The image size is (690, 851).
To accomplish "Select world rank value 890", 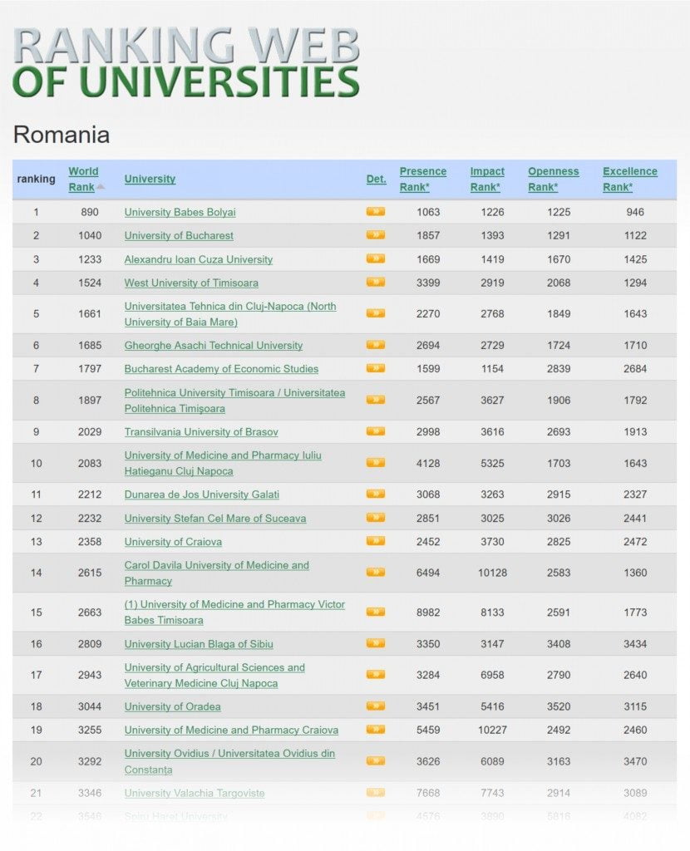I will [x=90, y=212].
